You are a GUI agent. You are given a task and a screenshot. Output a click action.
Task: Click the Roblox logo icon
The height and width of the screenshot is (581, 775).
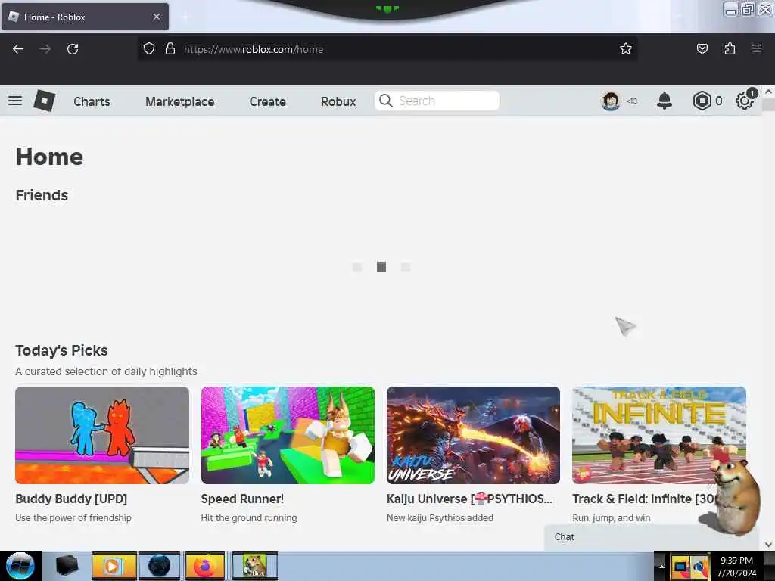(x=45, y=101)
